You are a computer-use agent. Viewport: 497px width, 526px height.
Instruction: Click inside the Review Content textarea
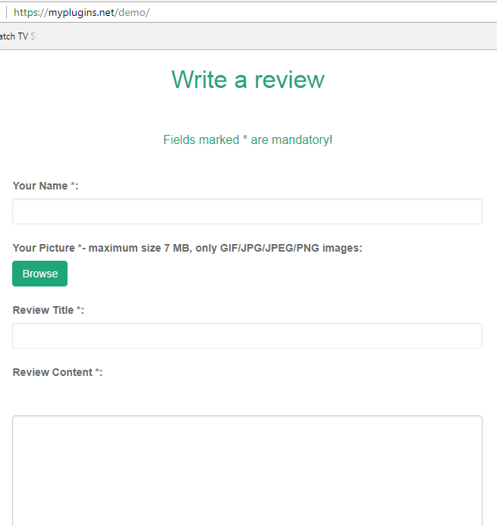click(247, 471)
